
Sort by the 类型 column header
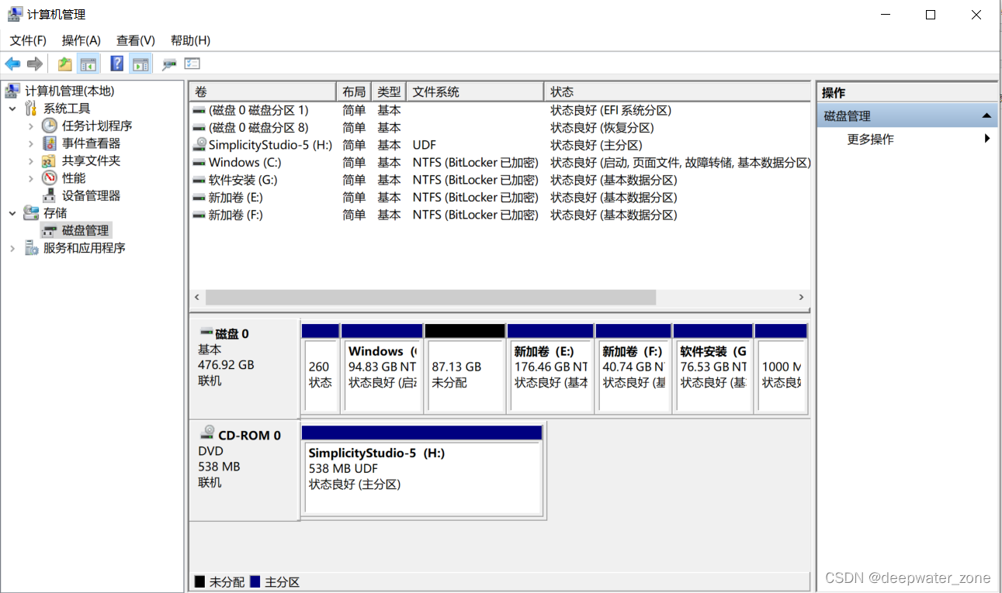tap(389, 91)
